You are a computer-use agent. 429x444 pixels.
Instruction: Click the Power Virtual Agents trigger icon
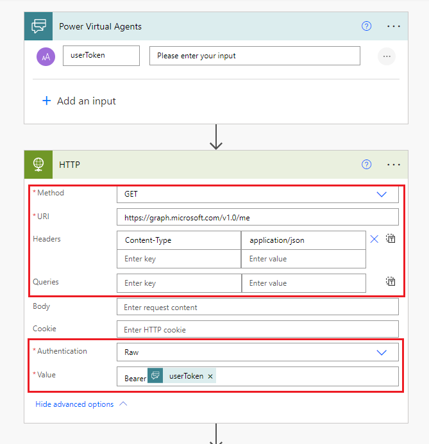click(x=38, y=26)
